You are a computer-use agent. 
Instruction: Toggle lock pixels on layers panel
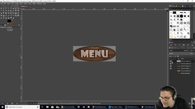tap(173, 56)
